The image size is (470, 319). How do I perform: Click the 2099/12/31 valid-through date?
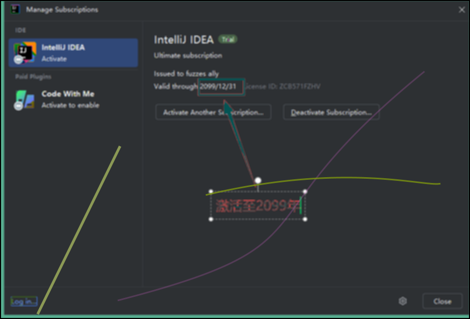(x=218, y=86)
